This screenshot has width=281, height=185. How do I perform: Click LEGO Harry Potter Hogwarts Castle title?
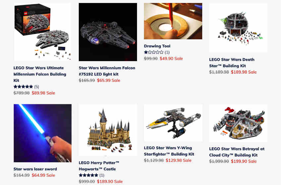click(x=99, y=166)
